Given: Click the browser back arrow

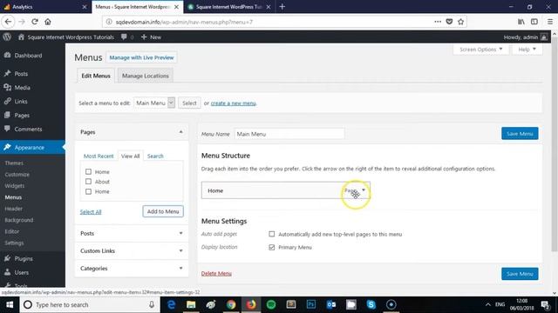Looking at the screenshot, I should pos(8,22).
